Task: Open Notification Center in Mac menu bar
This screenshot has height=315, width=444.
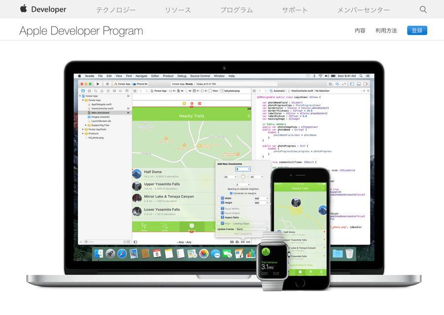Action: coord(368,76)
